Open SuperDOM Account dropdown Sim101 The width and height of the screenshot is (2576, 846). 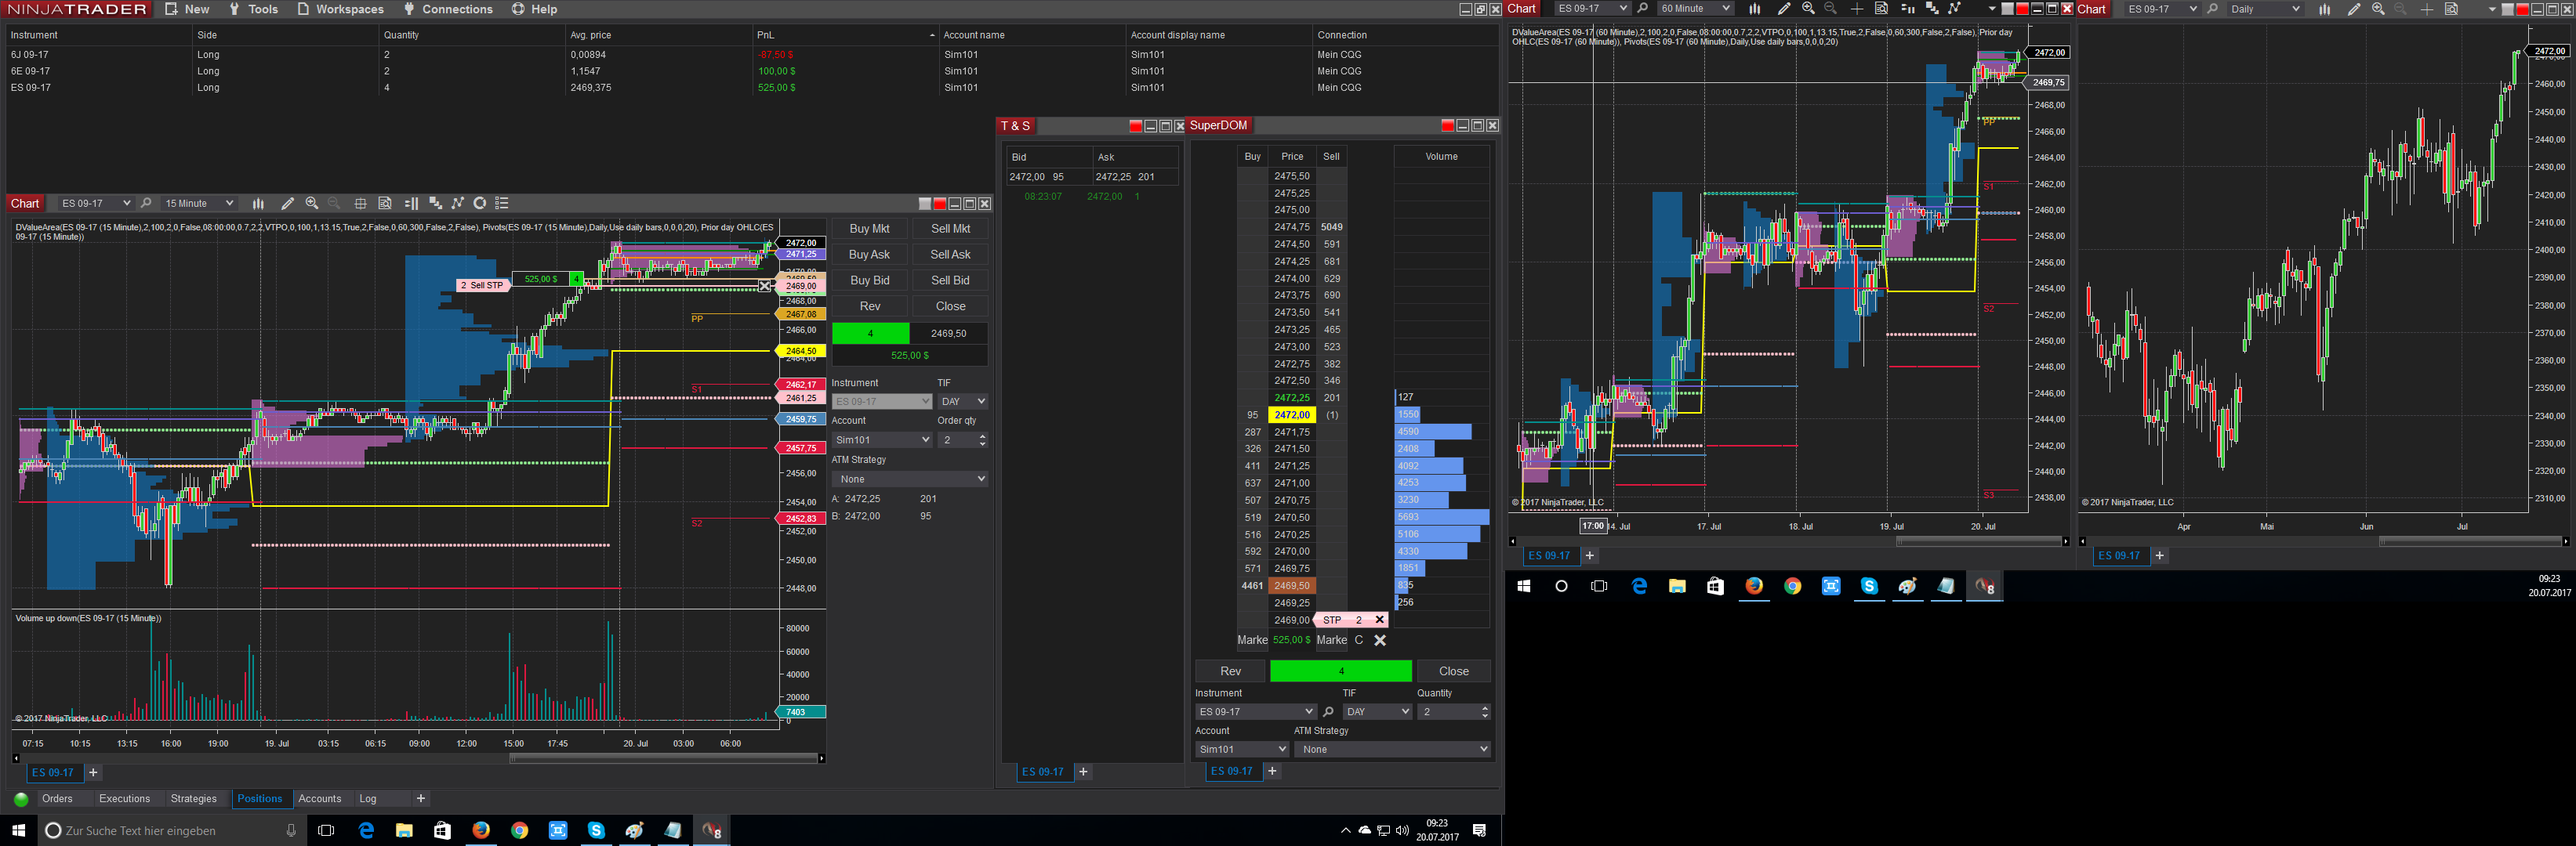(1242, 749)
